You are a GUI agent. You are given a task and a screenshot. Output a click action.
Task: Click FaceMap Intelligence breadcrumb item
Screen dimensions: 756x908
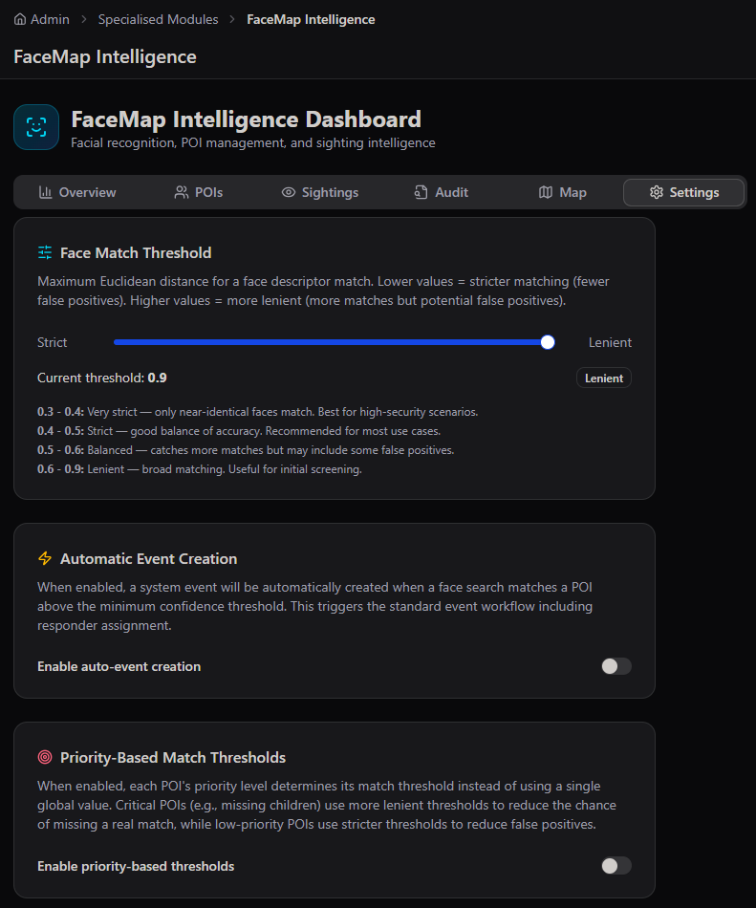(x=311, y=20)
